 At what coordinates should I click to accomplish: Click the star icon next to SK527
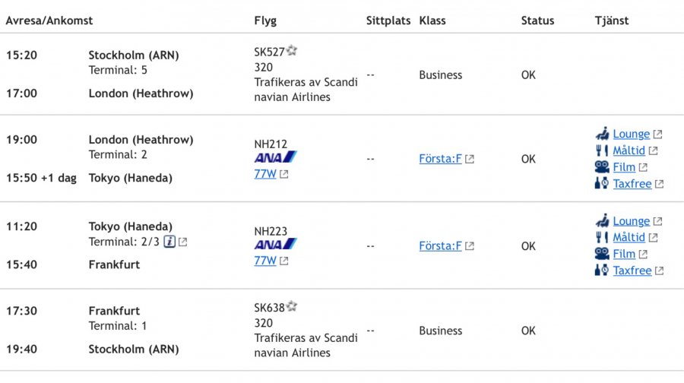point(292,51)
